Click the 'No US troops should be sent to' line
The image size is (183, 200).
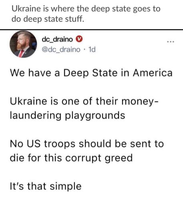pos(87,144)
